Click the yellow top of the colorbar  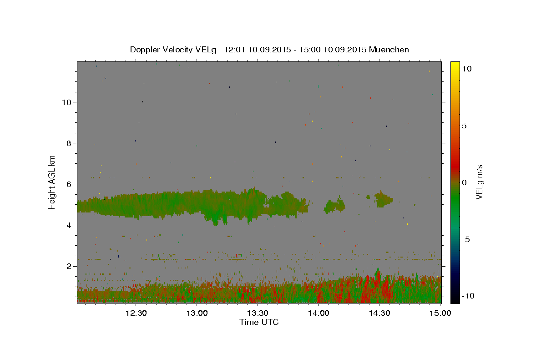(455, 66)
